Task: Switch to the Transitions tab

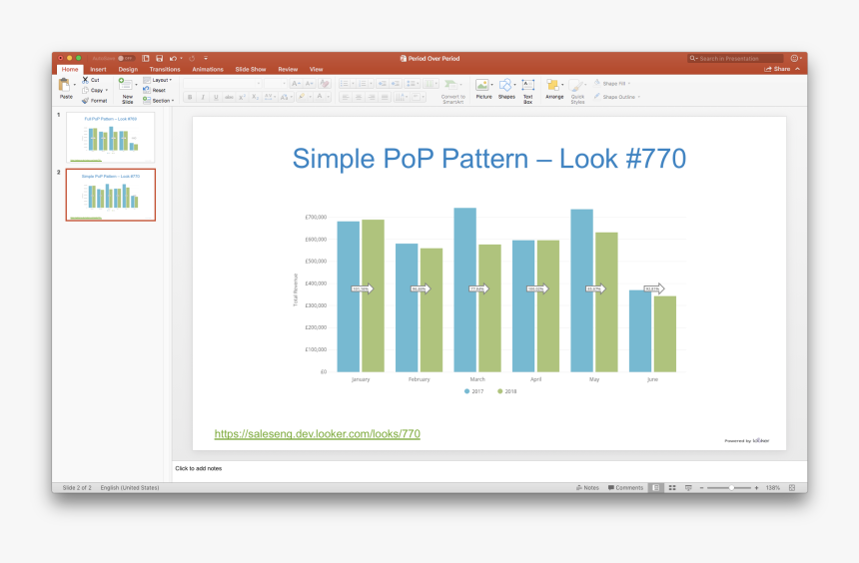Action: click(x=165, y=69)
